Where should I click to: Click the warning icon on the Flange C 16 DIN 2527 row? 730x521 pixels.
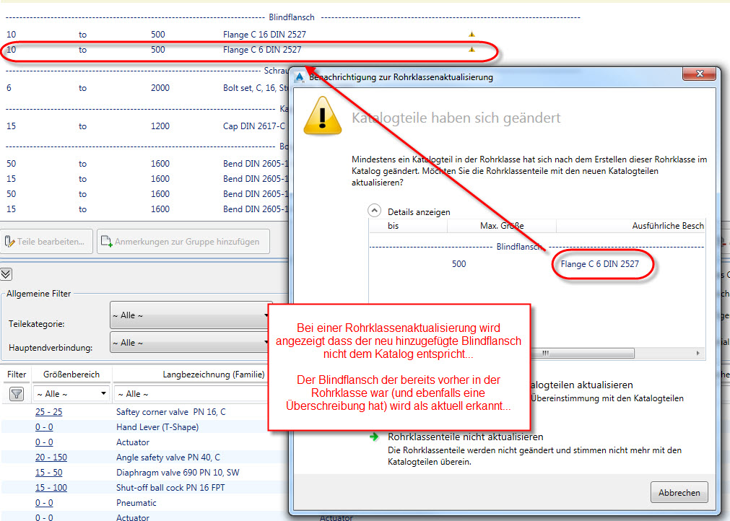coord(472,35)
